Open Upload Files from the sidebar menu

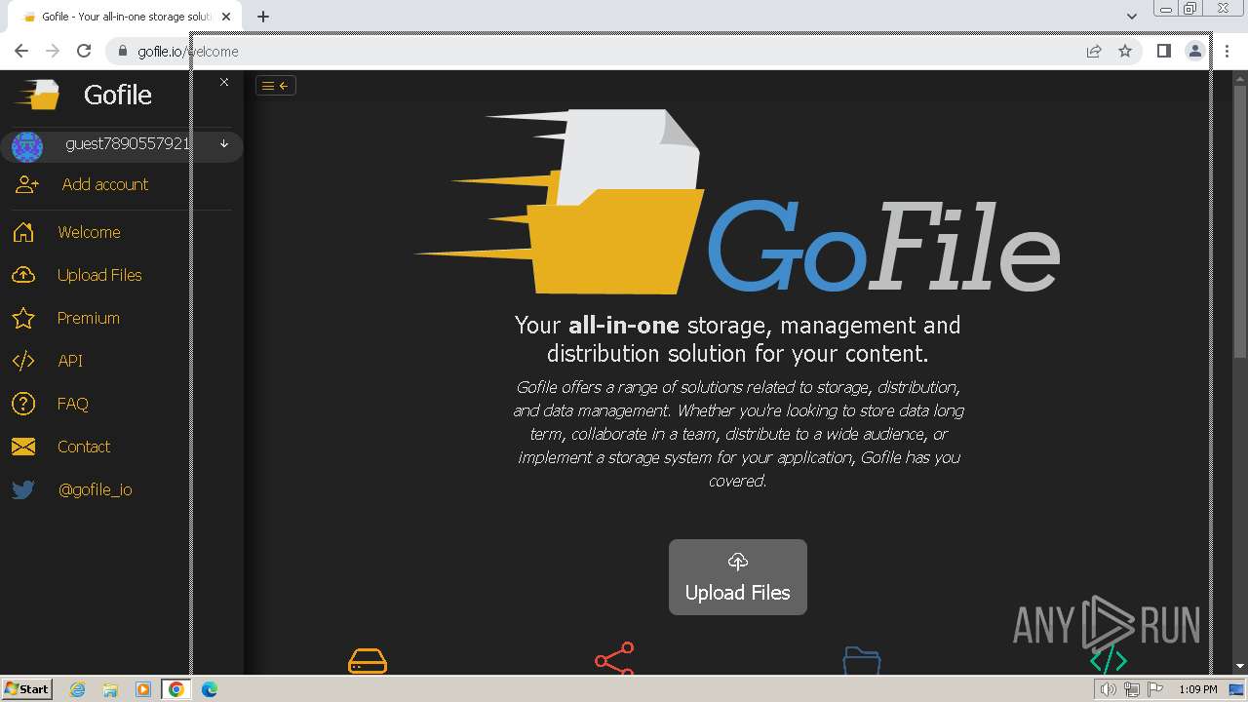click(x=99, y=275)
